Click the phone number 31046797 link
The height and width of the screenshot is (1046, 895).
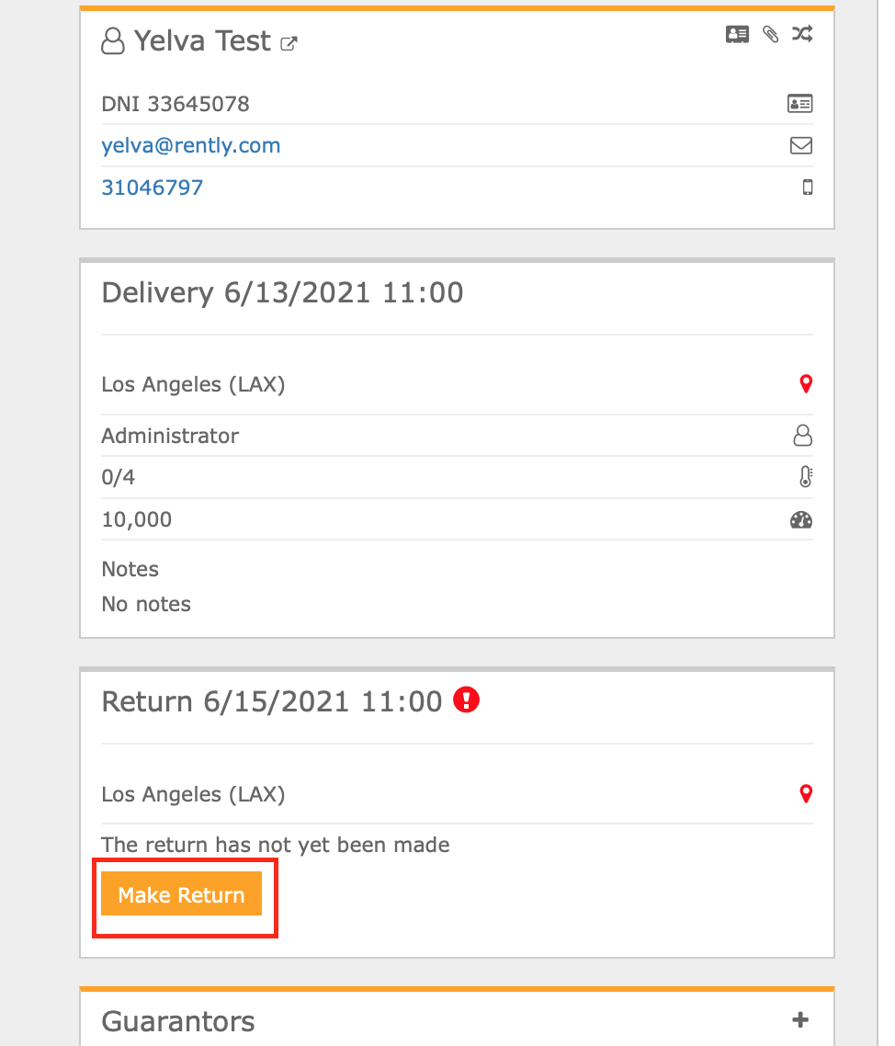click(152, 188)
